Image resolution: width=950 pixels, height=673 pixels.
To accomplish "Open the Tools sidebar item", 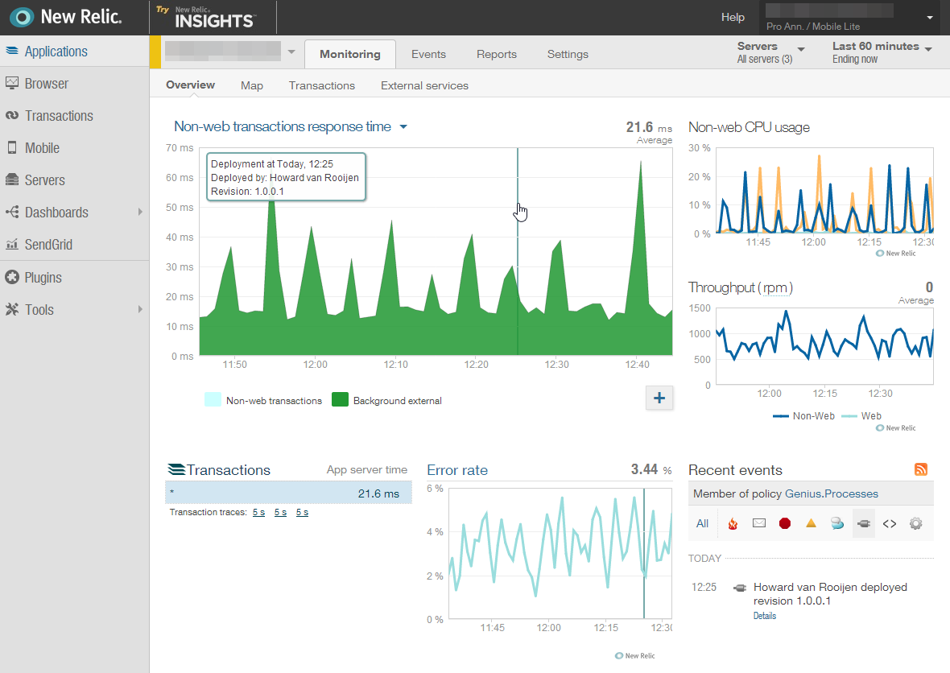I will coord(74,310).
